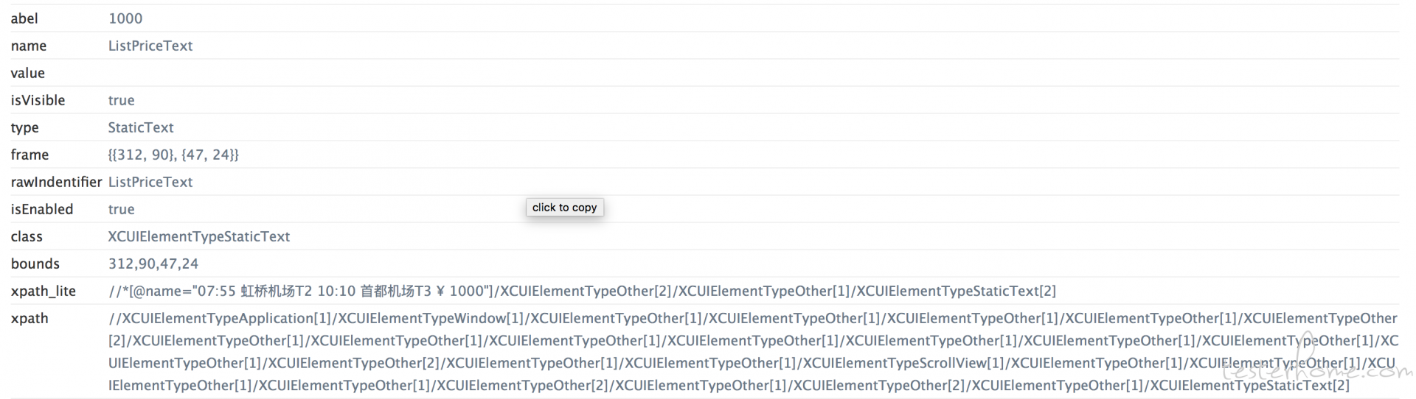Copy the class value XCUIElementTypeStaticText
Screen dimensions: 1416x399
coord(199,236)
